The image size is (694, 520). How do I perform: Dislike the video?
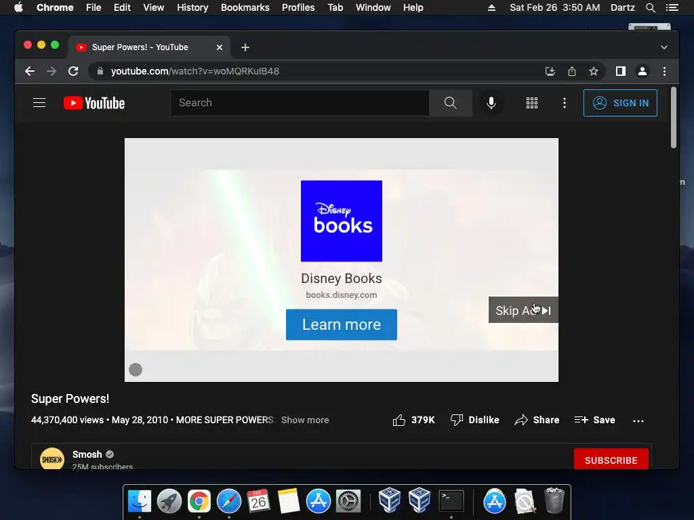pyautogui.click(x=474, y=420)
